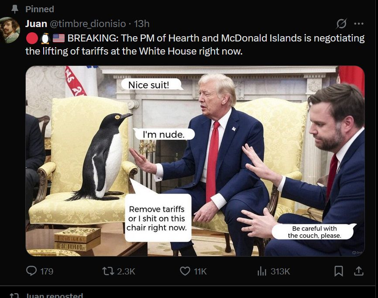Open the three-dot more options menu
The height and width of the screenshot is (298, 378).
[359, 24]
